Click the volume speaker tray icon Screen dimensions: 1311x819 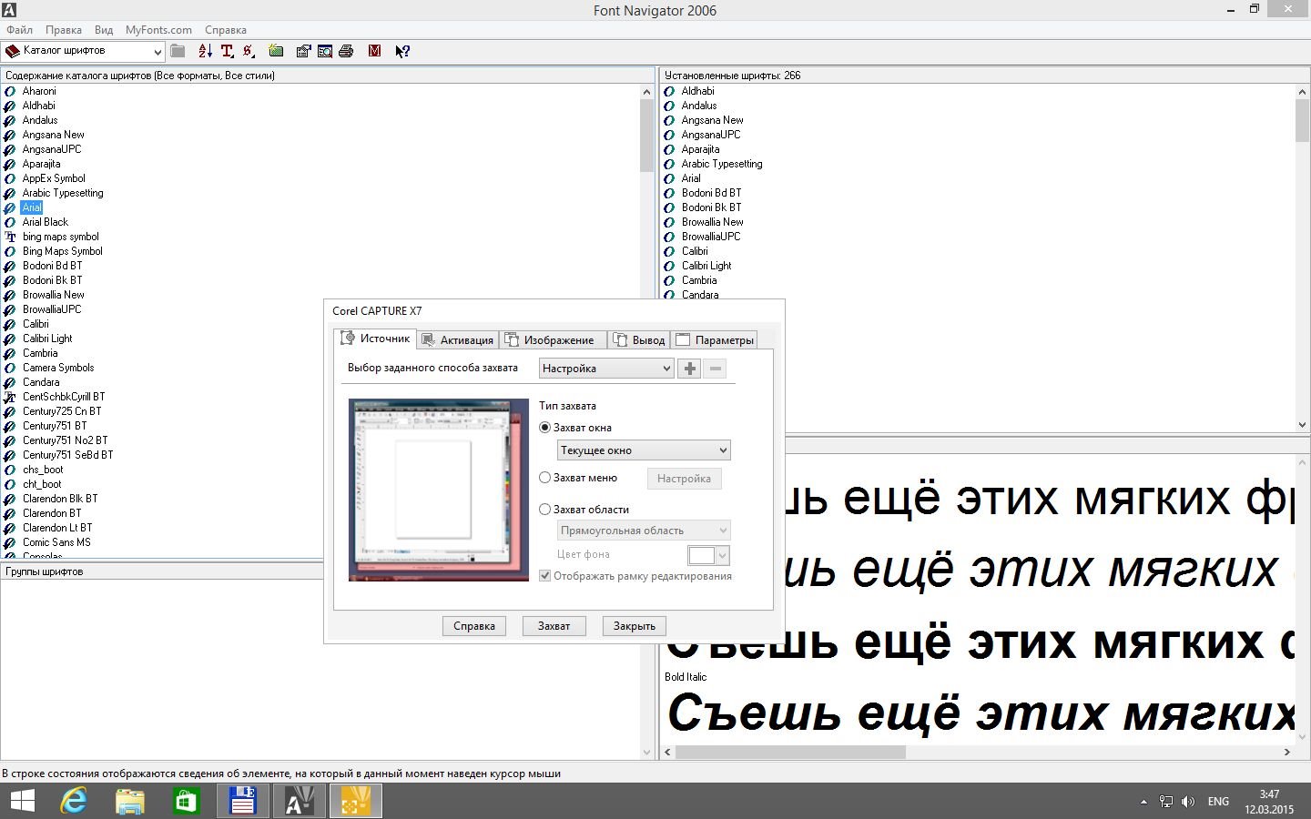click(1188, 802)
